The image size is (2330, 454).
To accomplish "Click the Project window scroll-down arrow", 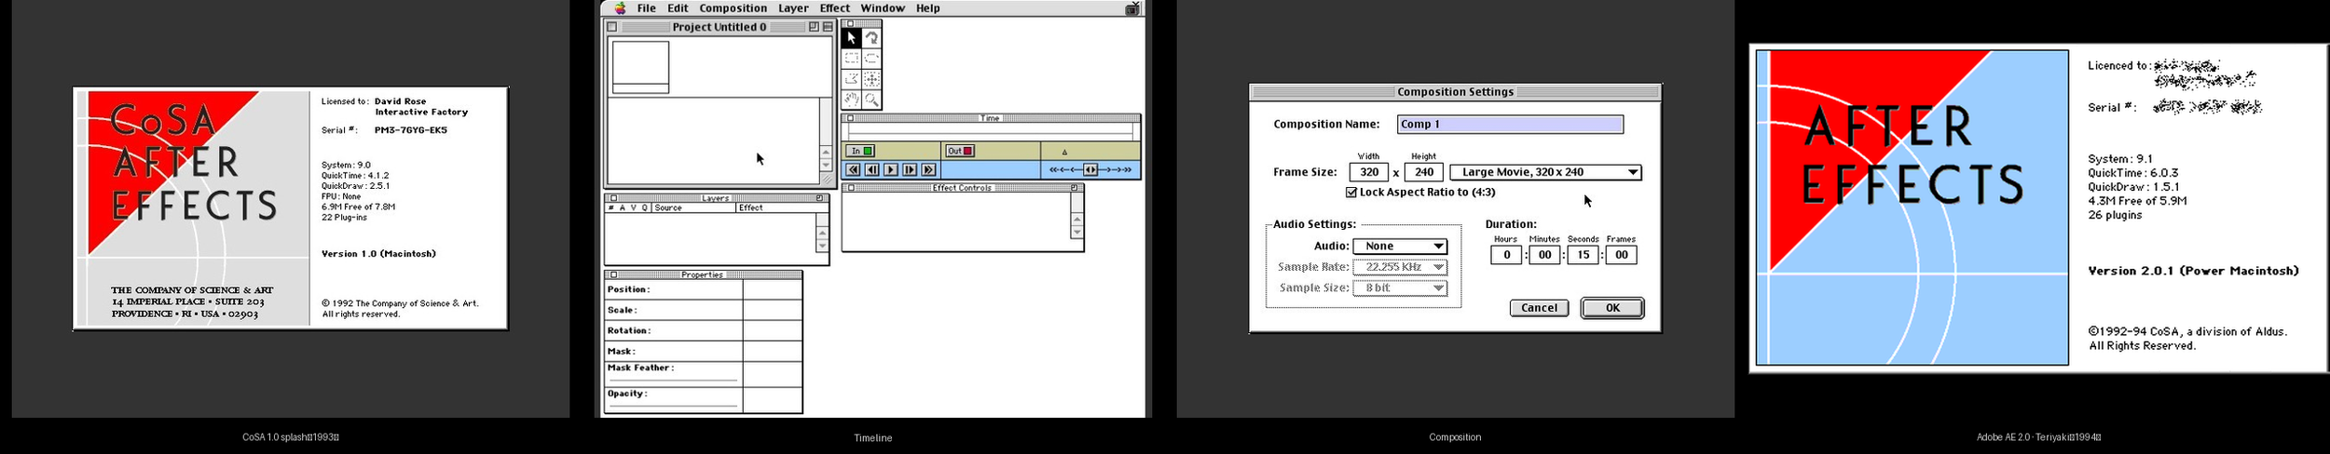I will click(826, 166).
